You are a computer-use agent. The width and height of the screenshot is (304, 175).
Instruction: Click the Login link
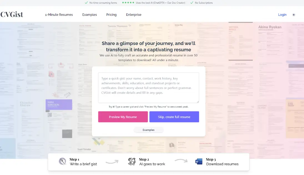(282, 15)
